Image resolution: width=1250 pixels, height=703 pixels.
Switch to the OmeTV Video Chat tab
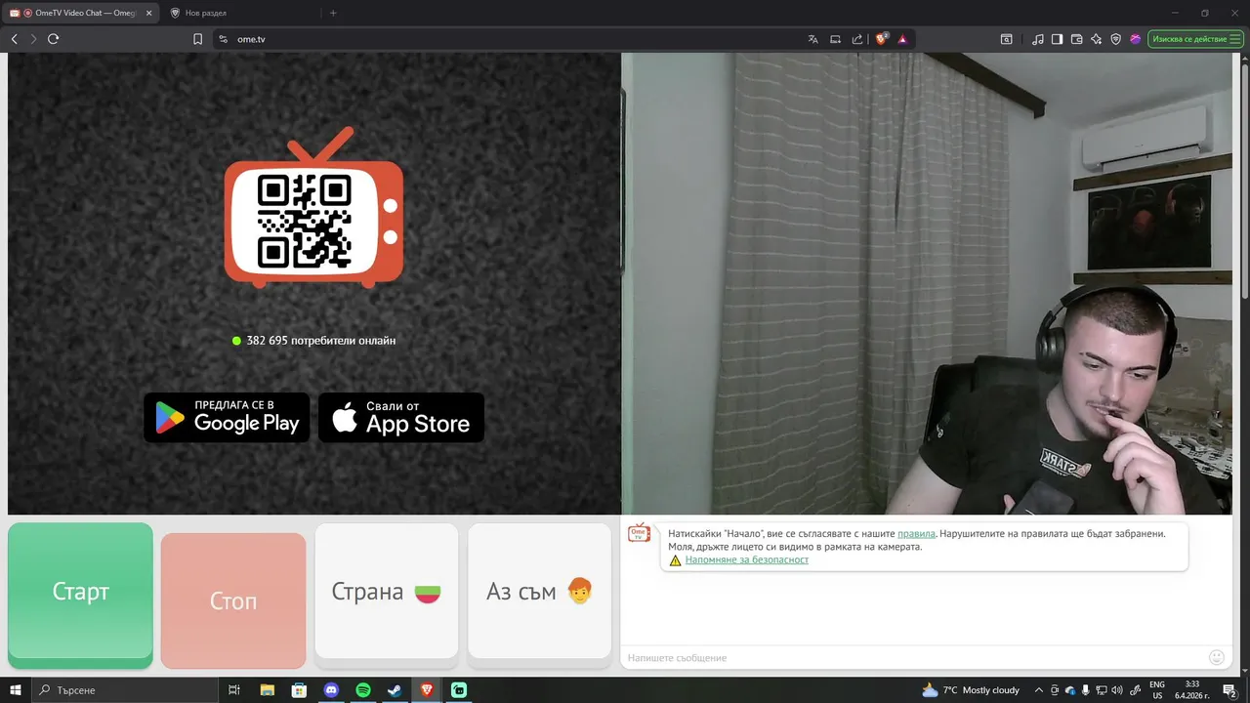pyautogui.click(x=80, y=13)
